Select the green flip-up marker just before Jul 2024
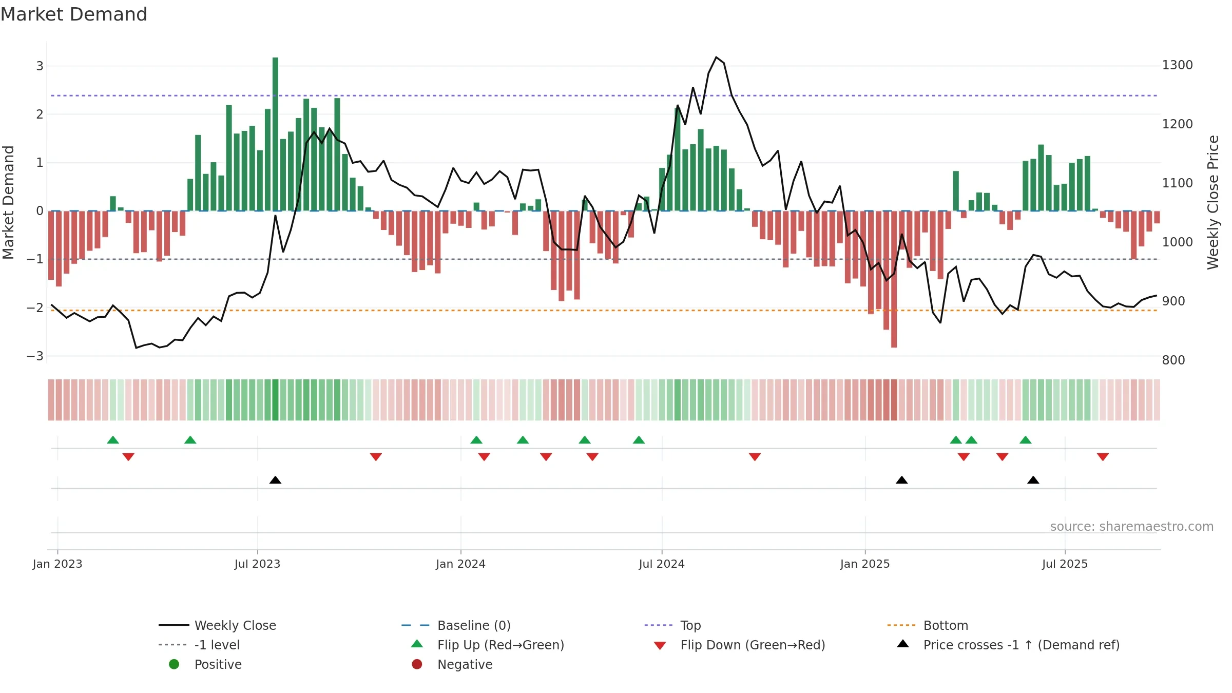Viewport: 1232px width, 693px height. (639, 440)
